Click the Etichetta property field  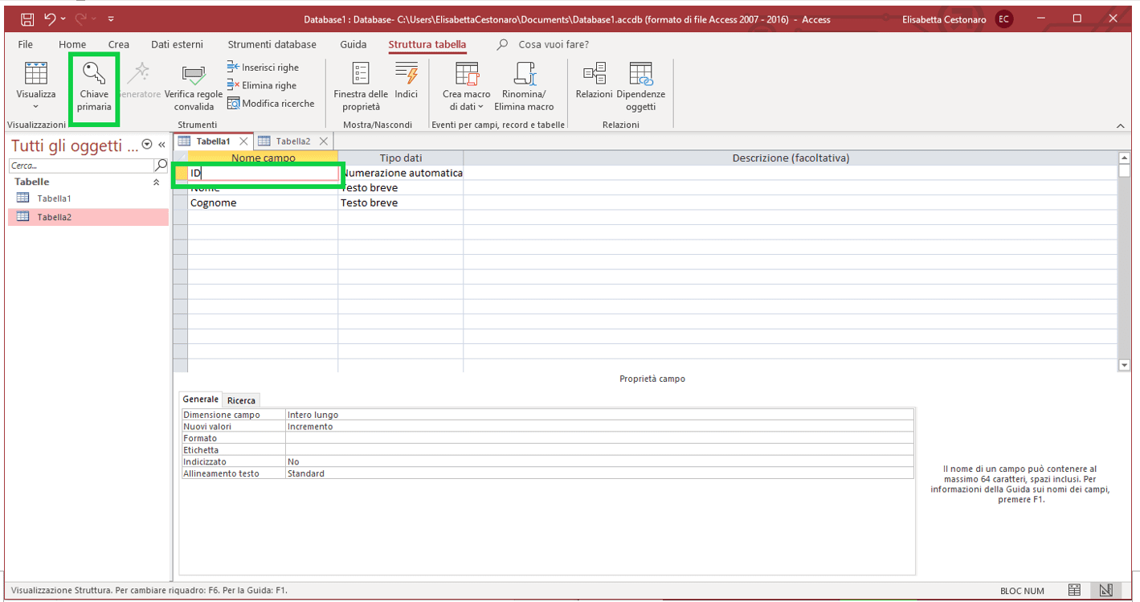[599, 450]
